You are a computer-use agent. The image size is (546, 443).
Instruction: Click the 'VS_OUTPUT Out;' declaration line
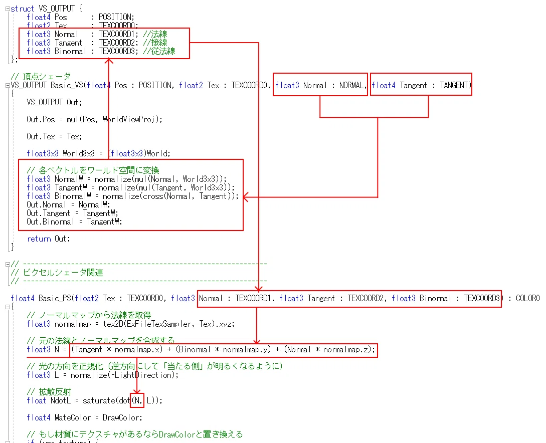point(54,102)
